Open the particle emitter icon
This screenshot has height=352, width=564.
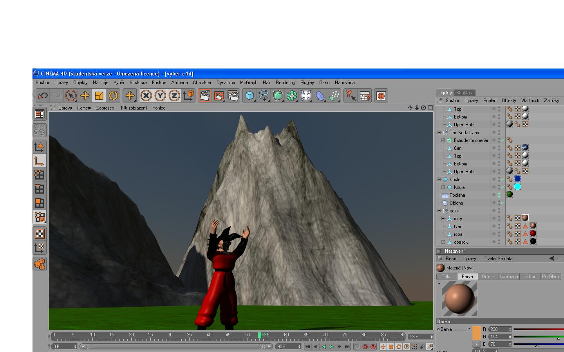pos(334,95)
